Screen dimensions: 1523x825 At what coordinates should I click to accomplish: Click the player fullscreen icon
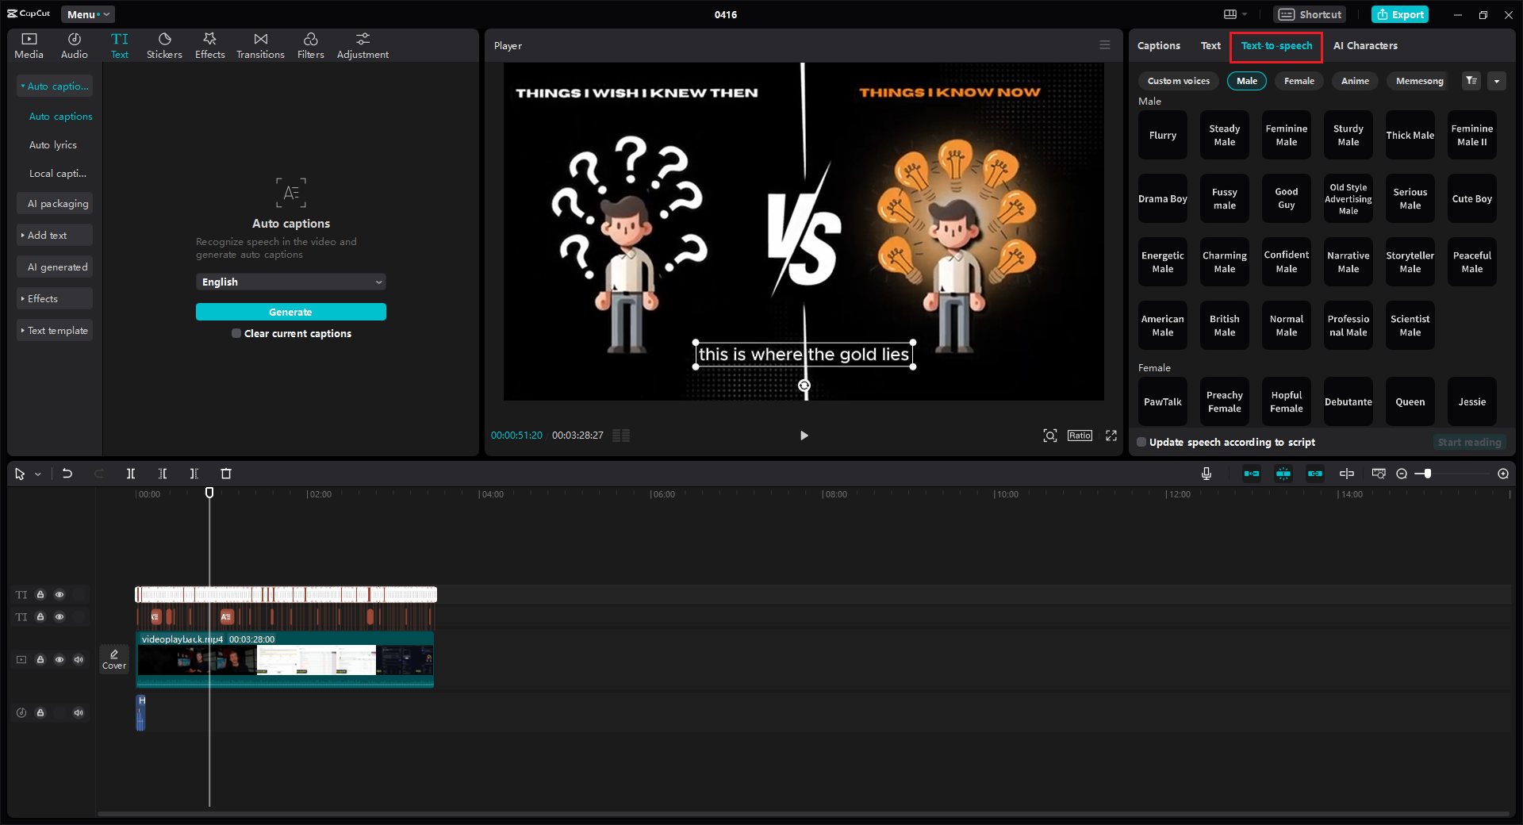pyautogui.click(x=1111, y=436)
